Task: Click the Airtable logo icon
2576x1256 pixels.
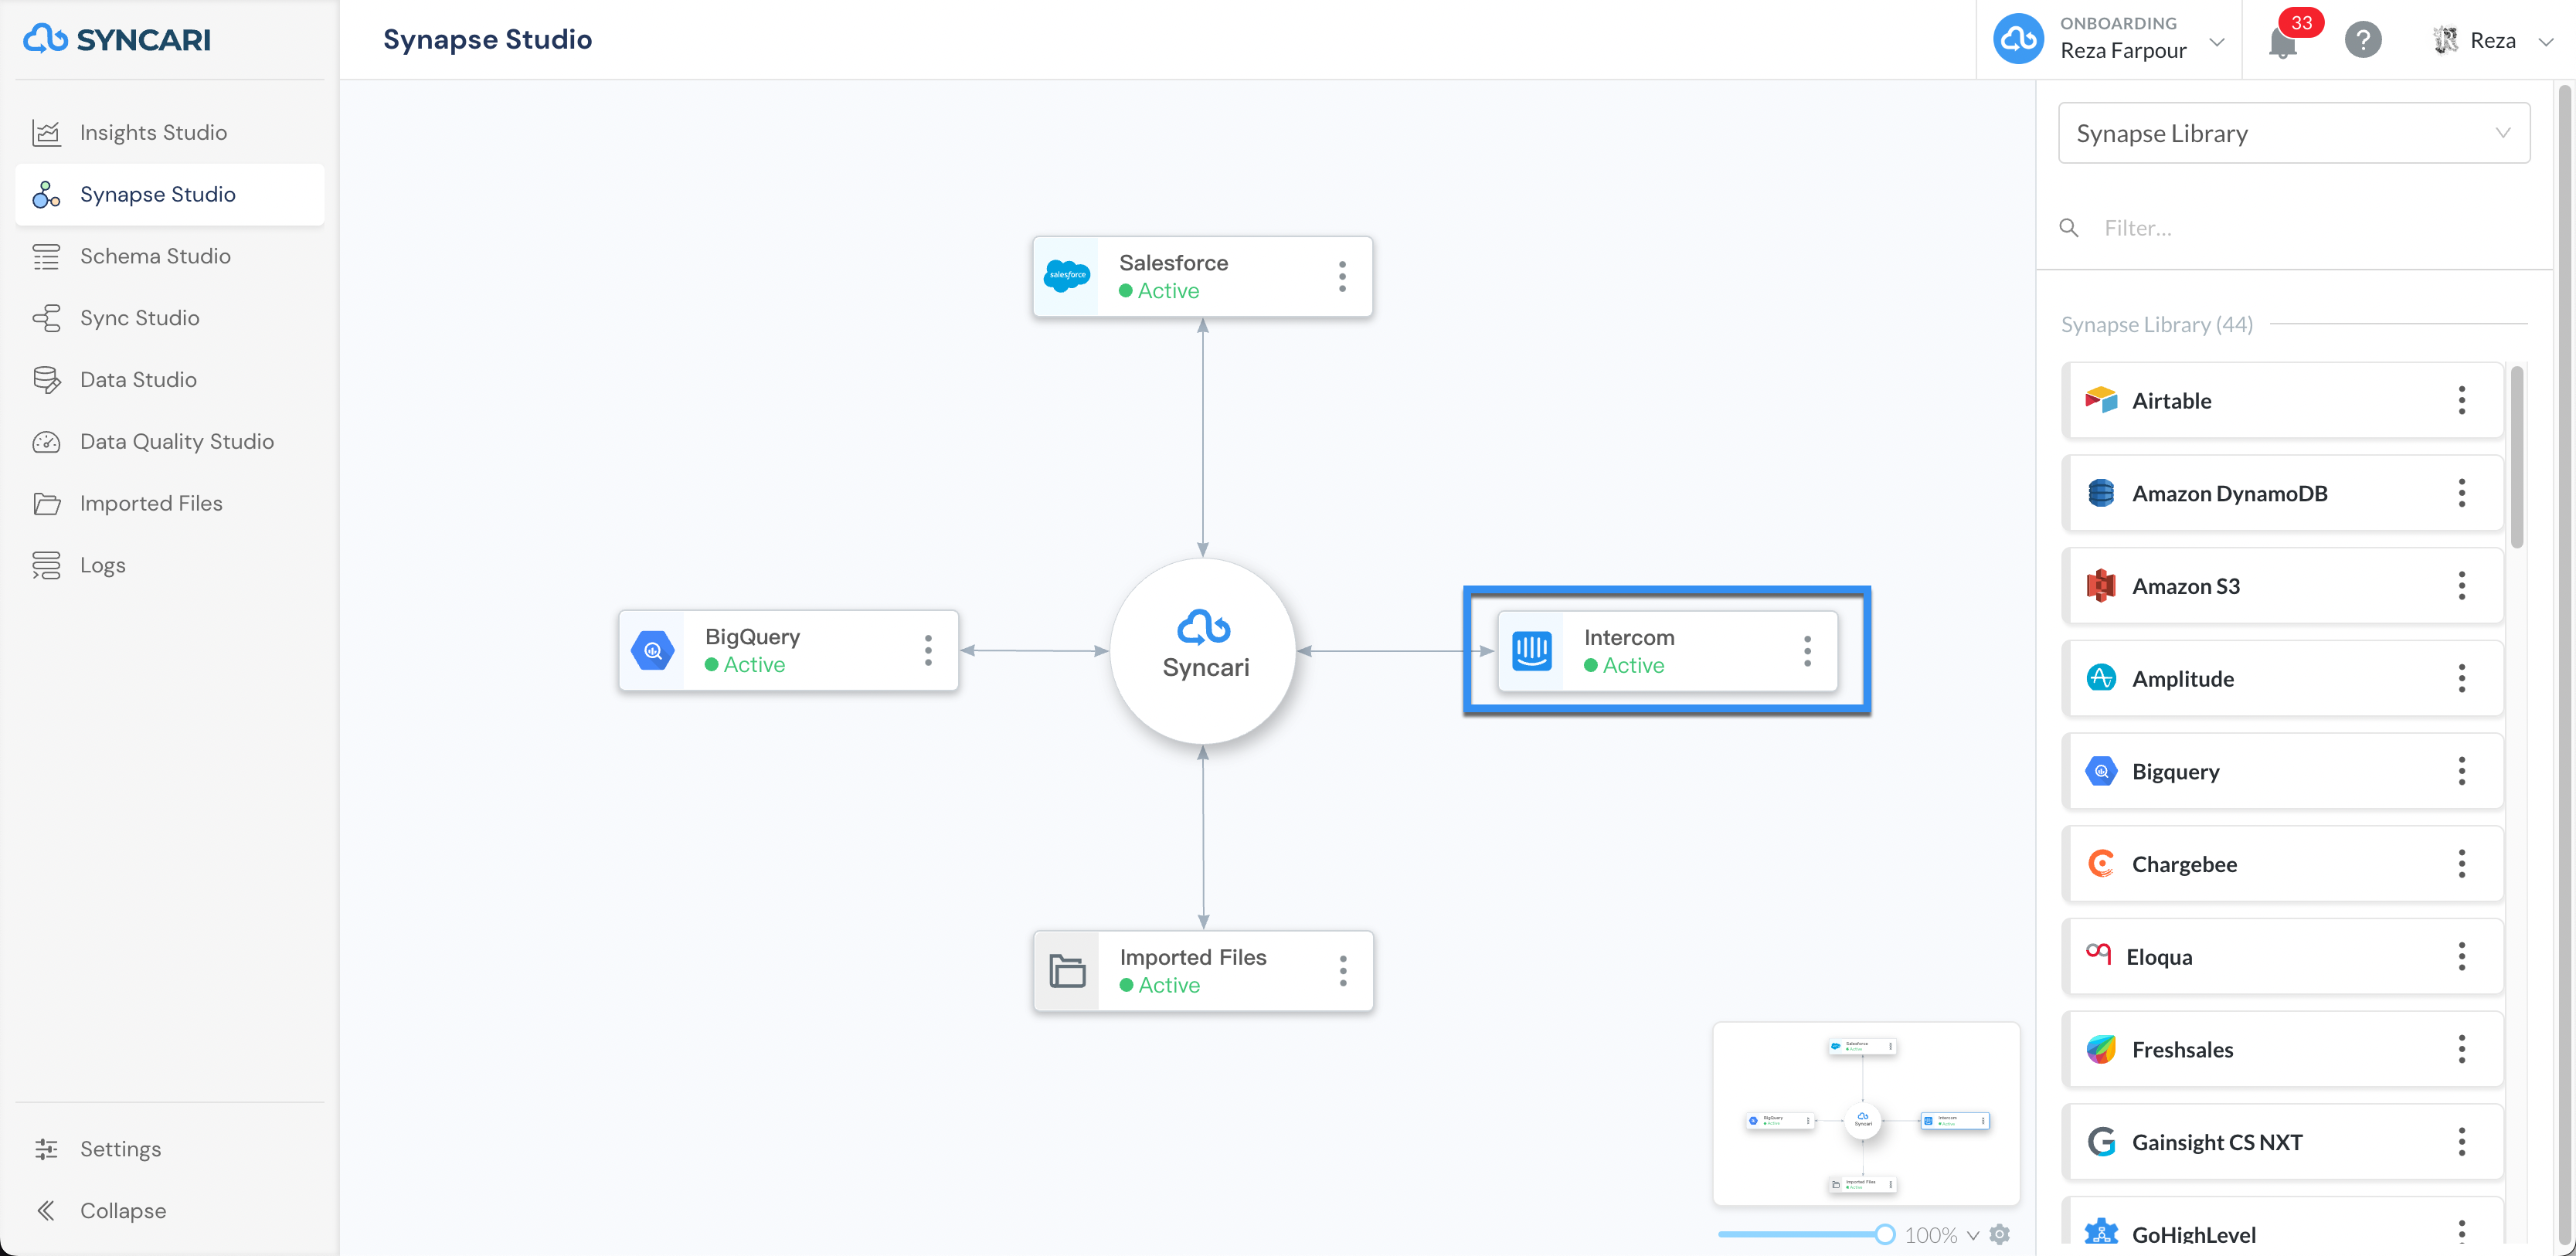Action: (x=2101, y=400)
